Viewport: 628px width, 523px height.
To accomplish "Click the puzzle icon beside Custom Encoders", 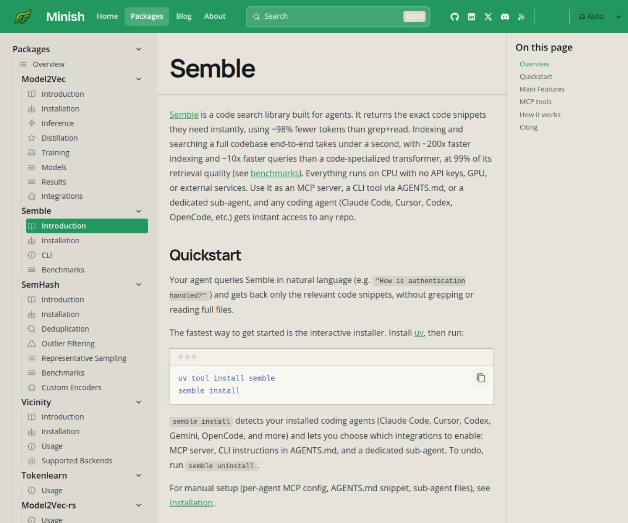I will tap(32, 387).
